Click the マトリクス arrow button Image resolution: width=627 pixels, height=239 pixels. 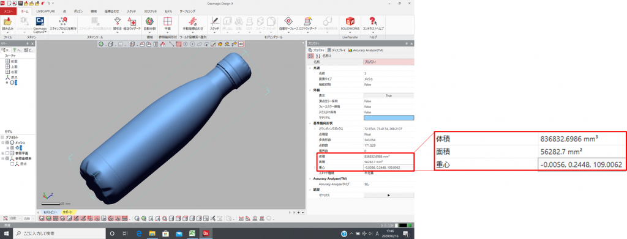click(389, 195)
